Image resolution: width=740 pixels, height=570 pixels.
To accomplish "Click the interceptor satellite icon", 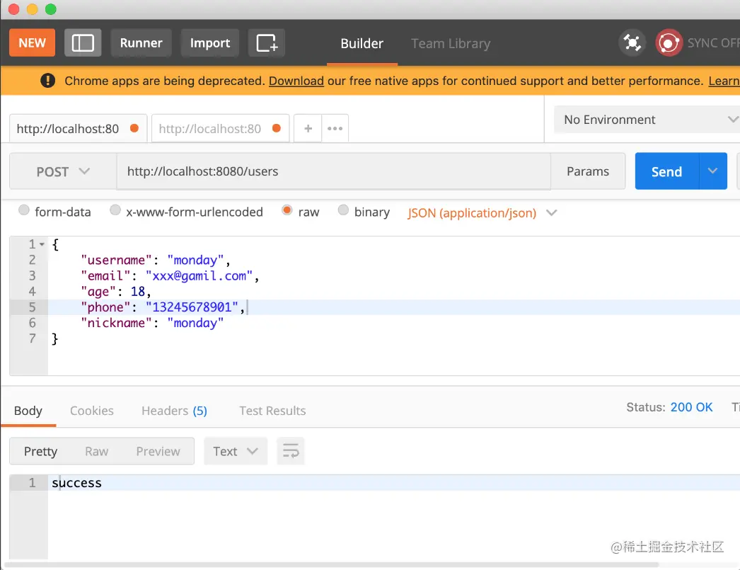I will [x=632, y=43].
